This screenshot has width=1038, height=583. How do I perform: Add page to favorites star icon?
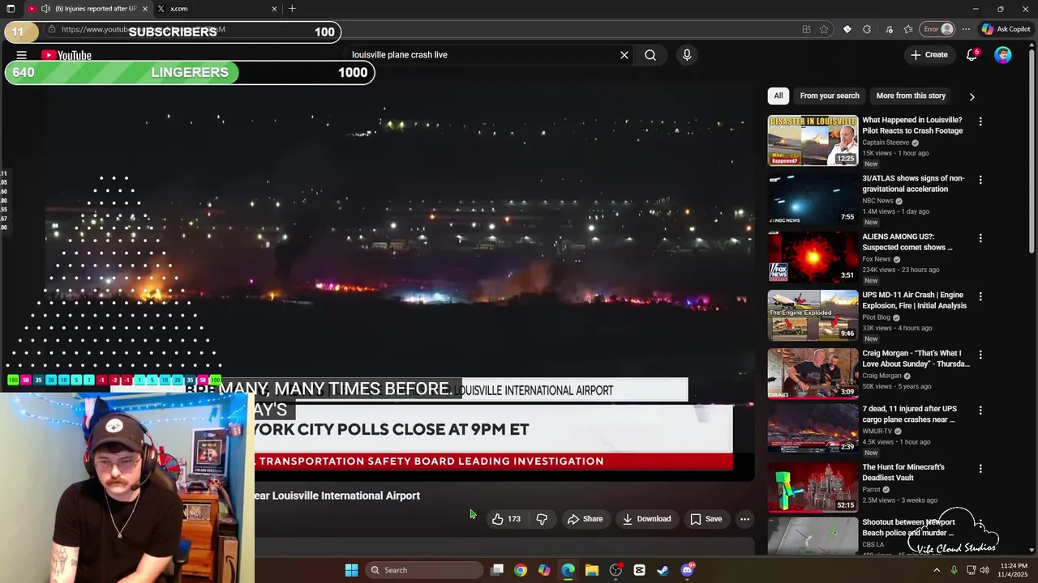(x=824, y=29)
